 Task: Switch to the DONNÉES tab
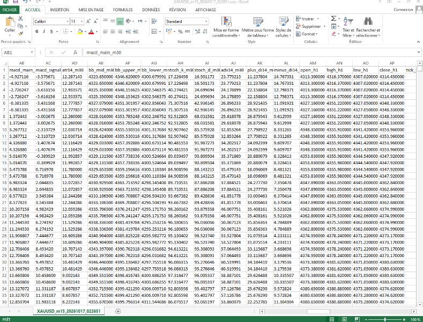click(x=151, y=10)
